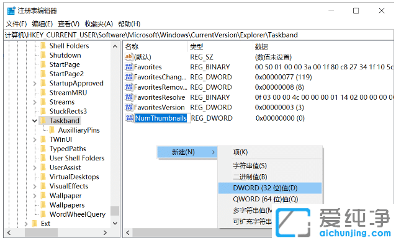Click the StartupApproved folder icon
Image resolution: width=396 pixels, height=241 pixels.
pyautogui.click(x=43, y=83)
